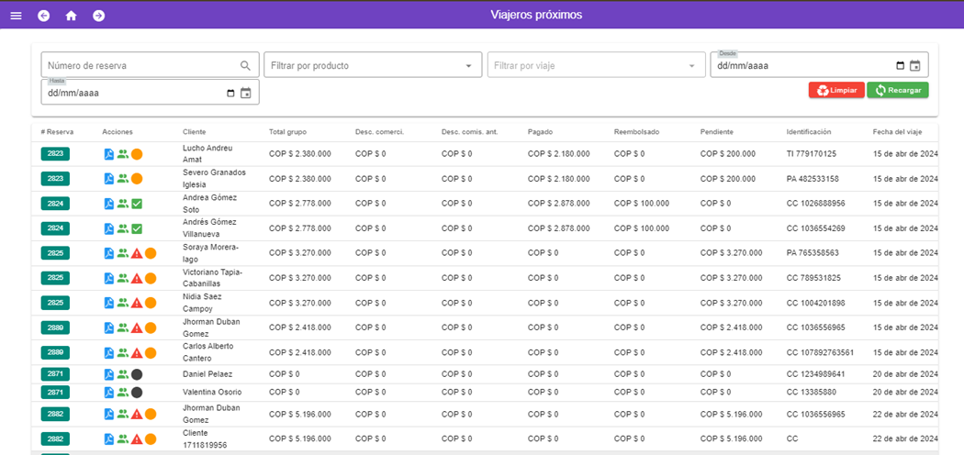Viewport: 964px width, 455px height.
Task: Open the Hasta date picker calendar
Action: point(245,93)
